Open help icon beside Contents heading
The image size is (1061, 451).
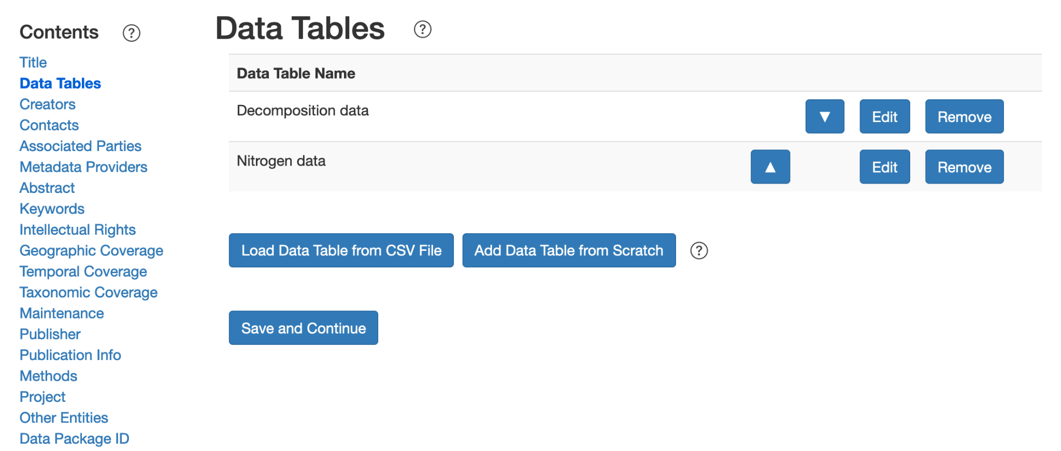(131, 33)
